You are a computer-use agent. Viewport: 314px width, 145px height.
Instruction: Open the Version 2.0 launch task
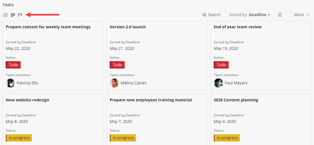click(x=128, y=27)
